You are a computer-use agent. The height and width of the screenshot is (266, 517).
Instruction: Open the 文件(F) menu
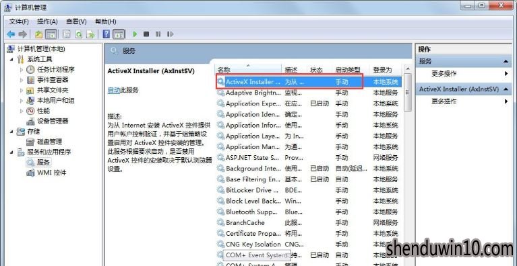19,21
